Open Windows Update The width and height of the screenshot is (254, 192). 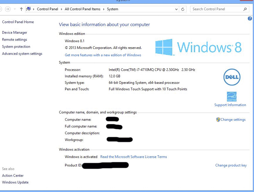(x=15, y=182)
